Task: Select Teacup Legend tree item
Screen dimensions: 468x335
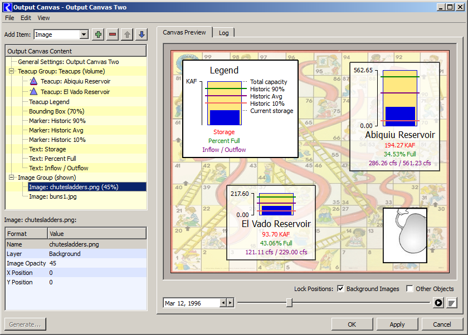Action: tap(49, 102)
